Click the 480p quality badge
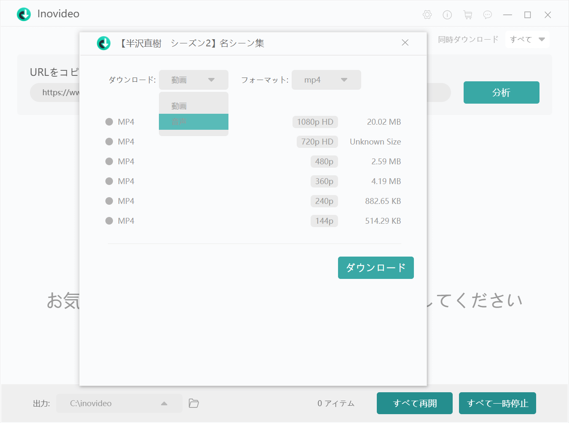Image resolution: width=569 pixels, height=423 pixels. click(324, 161)
